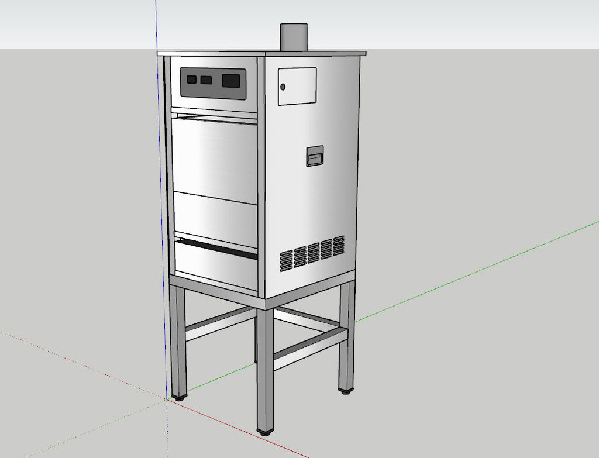Select the middle square button on control panel
The image size is (599, 458).
point(206,80)
